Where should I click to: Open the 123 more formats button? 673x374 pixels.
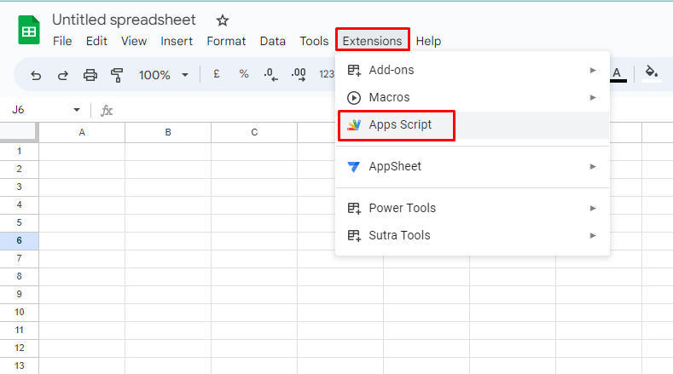coord(327,74)
